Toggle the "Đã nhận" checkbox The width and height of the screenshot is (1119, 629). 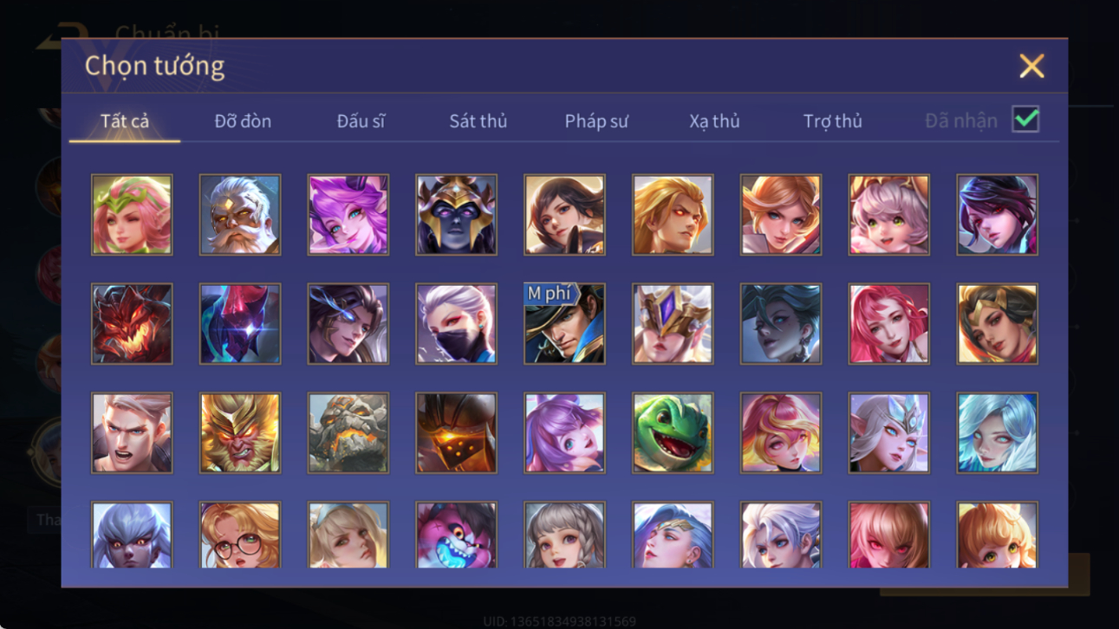click(x=1025, y=120)
